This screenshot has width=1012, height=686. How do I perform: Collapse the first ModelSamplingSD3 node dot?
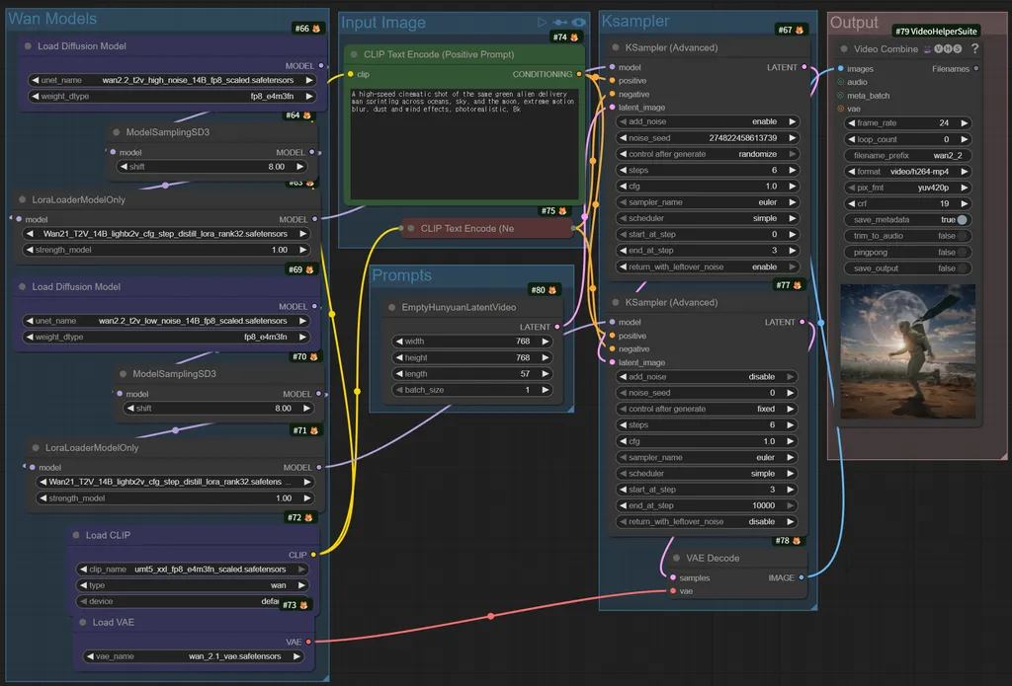tap(117, 132)
